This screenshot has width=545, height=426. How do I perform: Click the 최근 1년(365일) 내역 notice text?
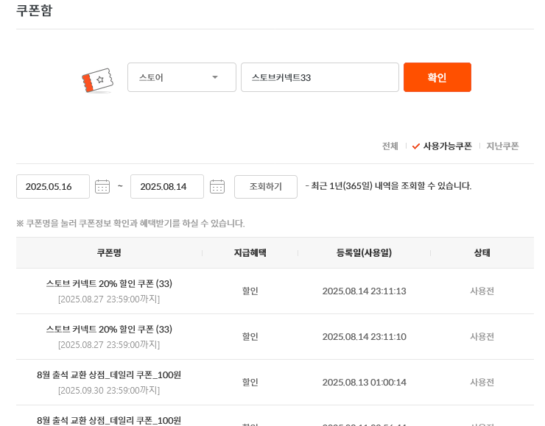[388, 186]
